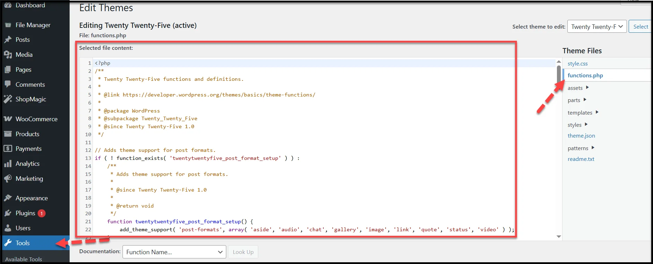The height and width of the screenshot is (264, 653).
Task: Click the '@return void' comment line
Action: coord(132,206)
